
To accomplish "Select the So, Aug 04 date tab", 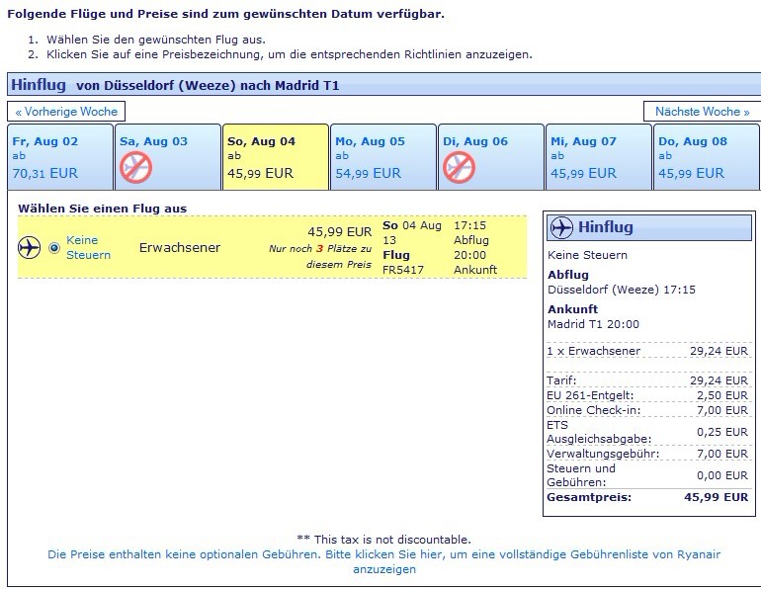I will pos(276,157).
